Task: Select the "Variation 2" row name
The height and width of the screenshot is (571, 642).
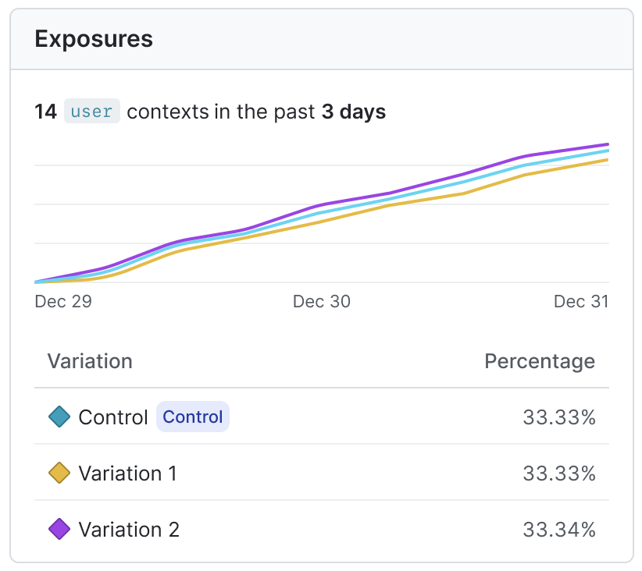Action: tap(129, 530)
